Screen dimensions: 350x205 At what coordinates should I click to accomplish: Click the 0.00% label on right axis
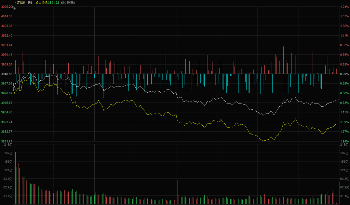pyautogui.click(x=344, y=74)
